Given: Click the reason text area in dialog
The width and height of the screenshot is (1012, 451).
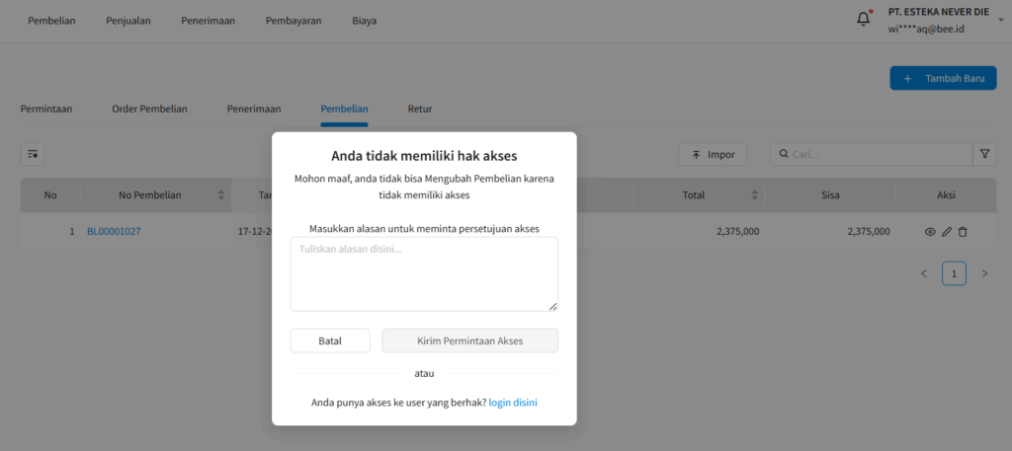Looking at the screenshot, I should pos(424,274).
